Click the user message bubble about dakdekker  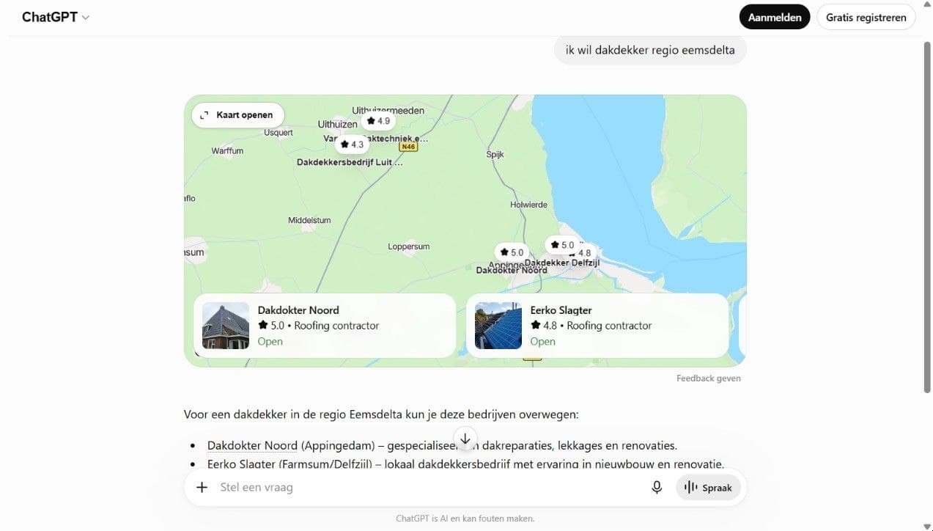tap(650, 50)
